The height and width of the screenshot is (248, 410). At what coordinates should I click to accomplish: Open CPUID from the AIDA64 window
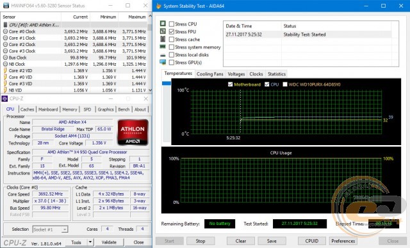tap(312, 241)
